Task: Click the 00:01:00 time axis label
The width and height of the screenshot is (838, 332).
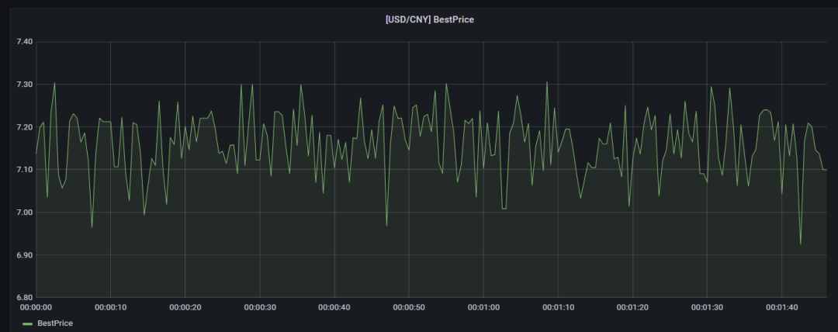Action: (x=483, y=307)
